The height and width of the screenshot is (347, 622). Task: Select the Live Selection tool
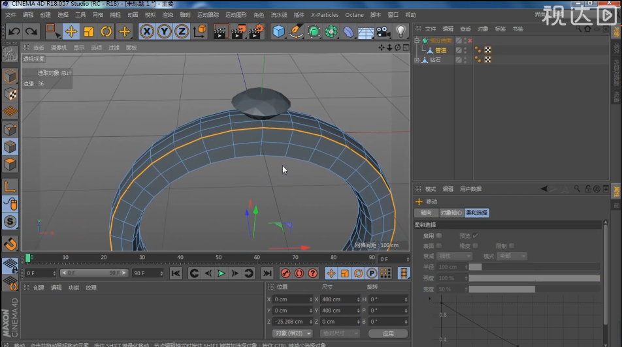click(x=52, y=31)
